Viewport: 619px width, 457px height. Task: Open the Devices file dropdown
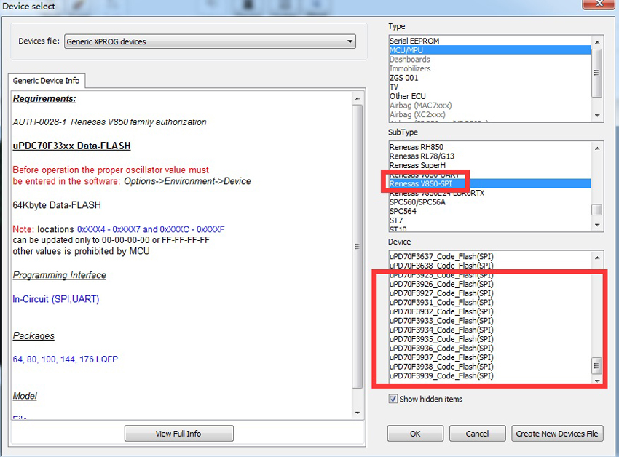[x=210, y=41]
